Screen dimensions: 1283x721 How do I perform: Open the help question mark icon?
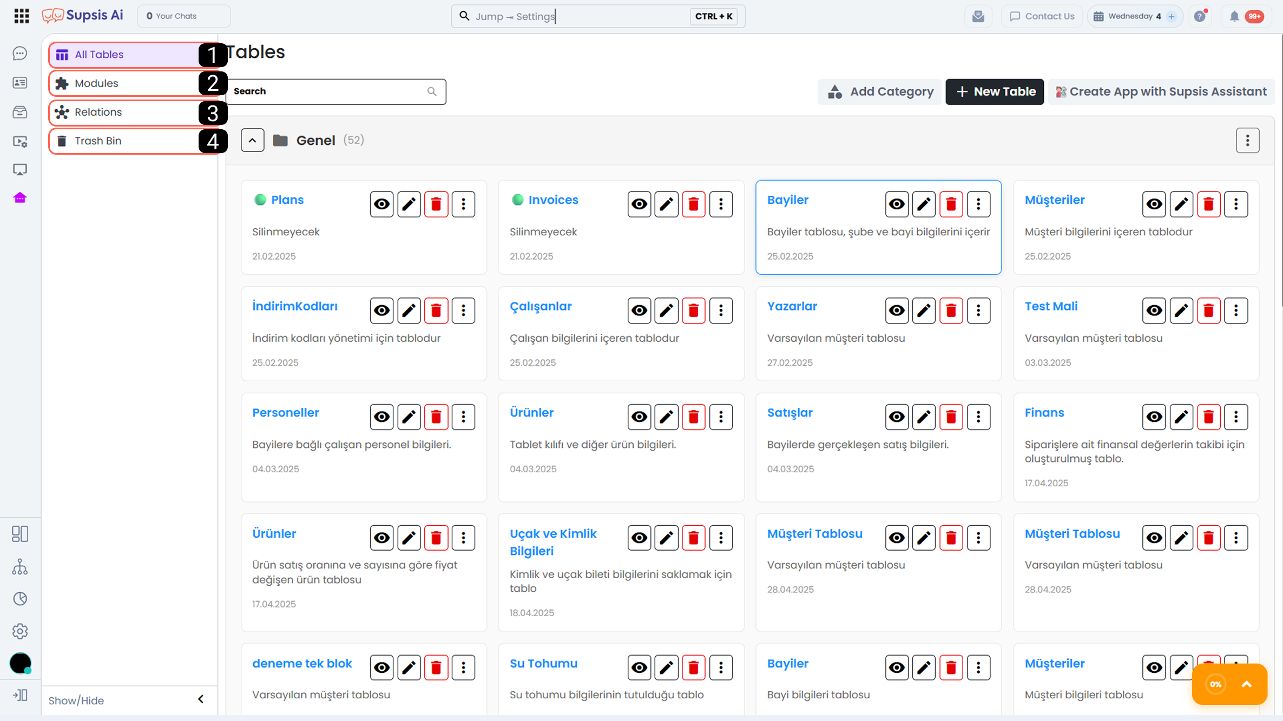click(1200, 16)
